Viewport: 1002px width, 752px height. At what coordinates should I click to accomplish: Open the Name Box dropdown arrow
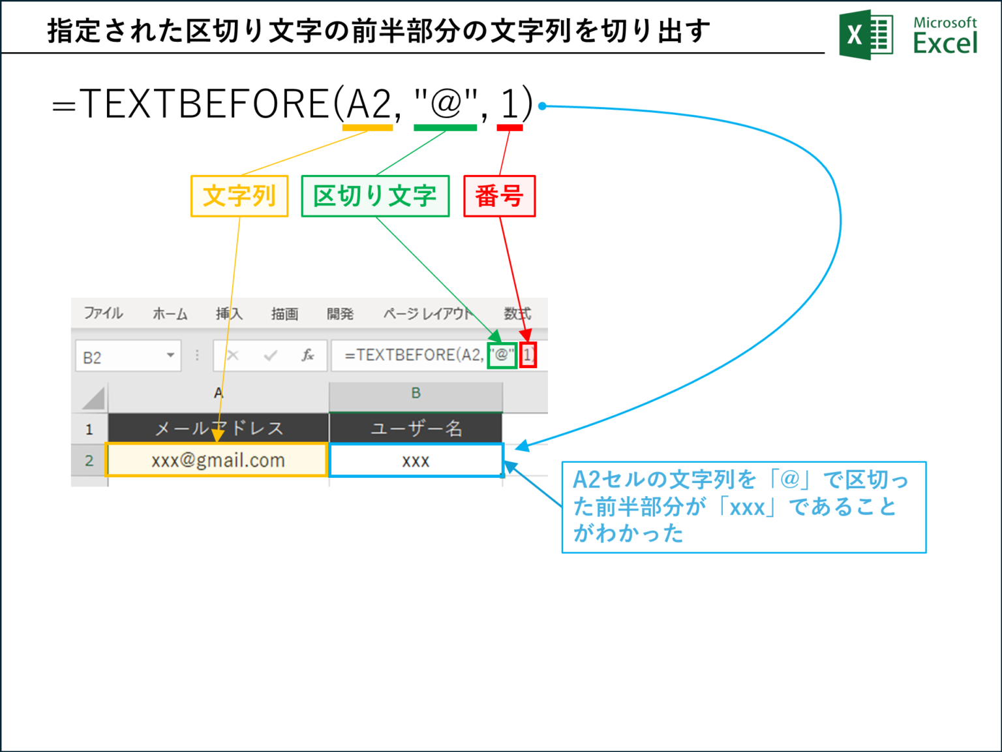point(169,356)
